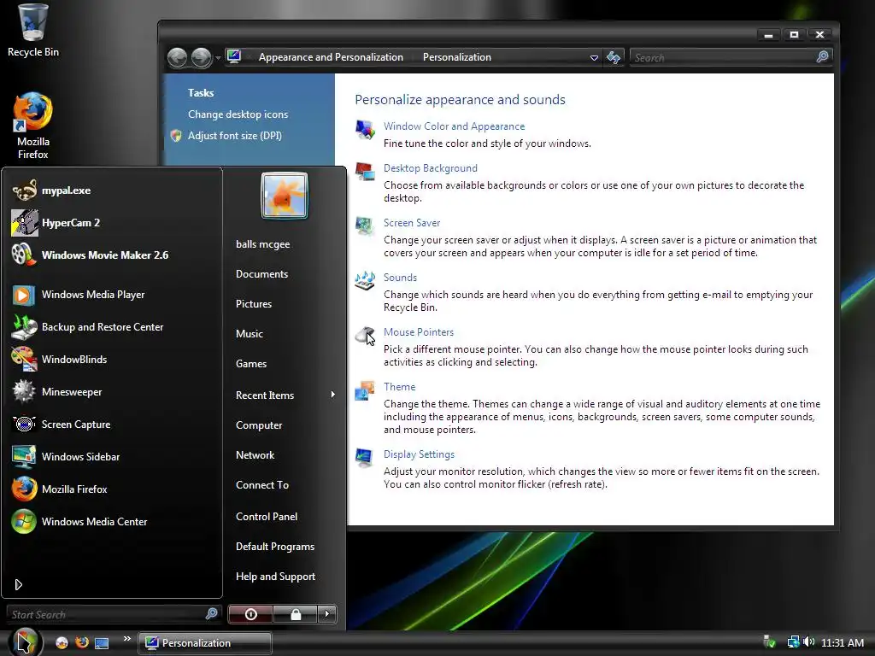This screenshot has width=875, height=656.
Task: Start Minesweeper from Start menu
Action: coord(112,391)
